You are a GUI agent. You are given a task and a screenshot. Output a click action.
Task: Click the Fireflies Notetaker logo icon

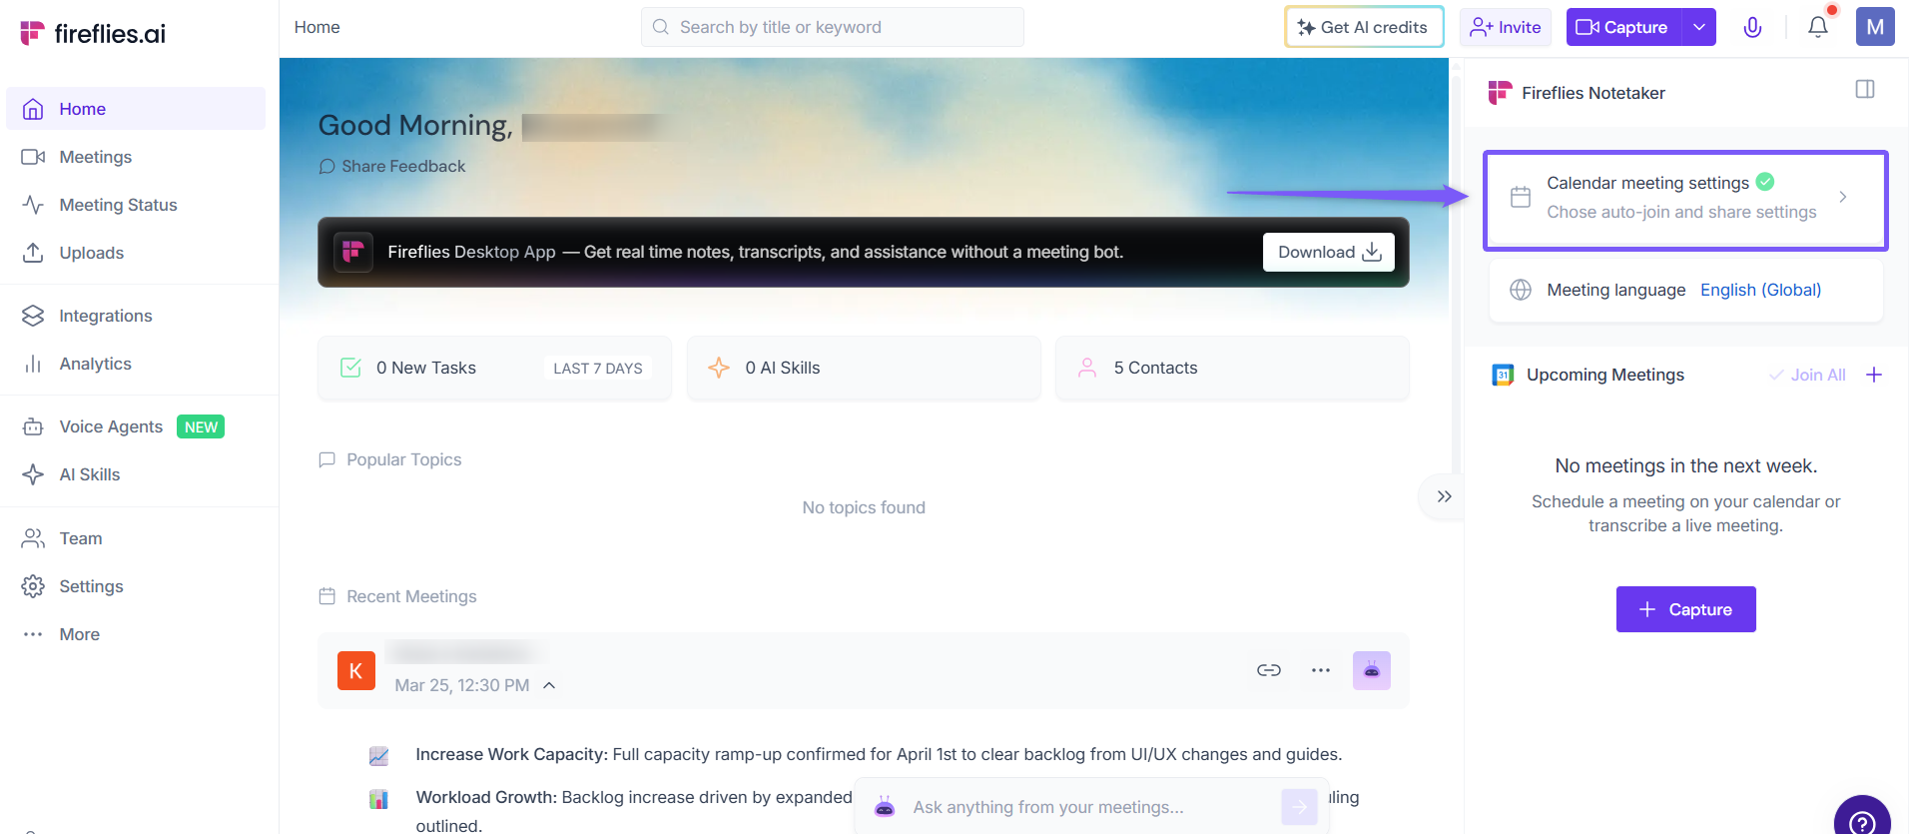1500,93
